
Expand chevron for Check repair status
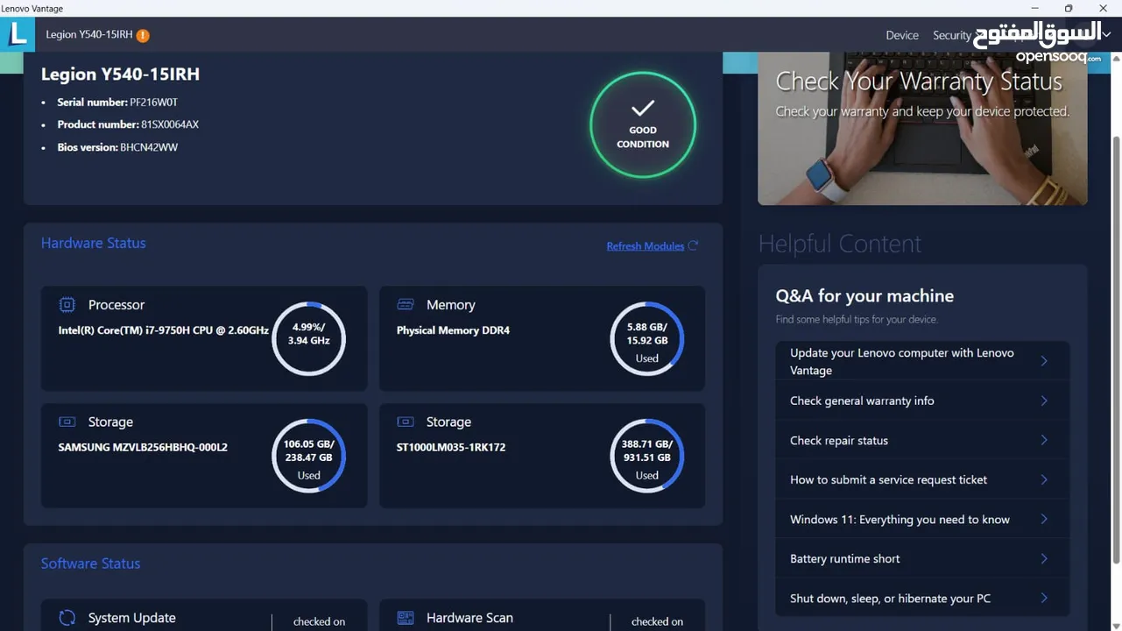[x=1043, y=440]
